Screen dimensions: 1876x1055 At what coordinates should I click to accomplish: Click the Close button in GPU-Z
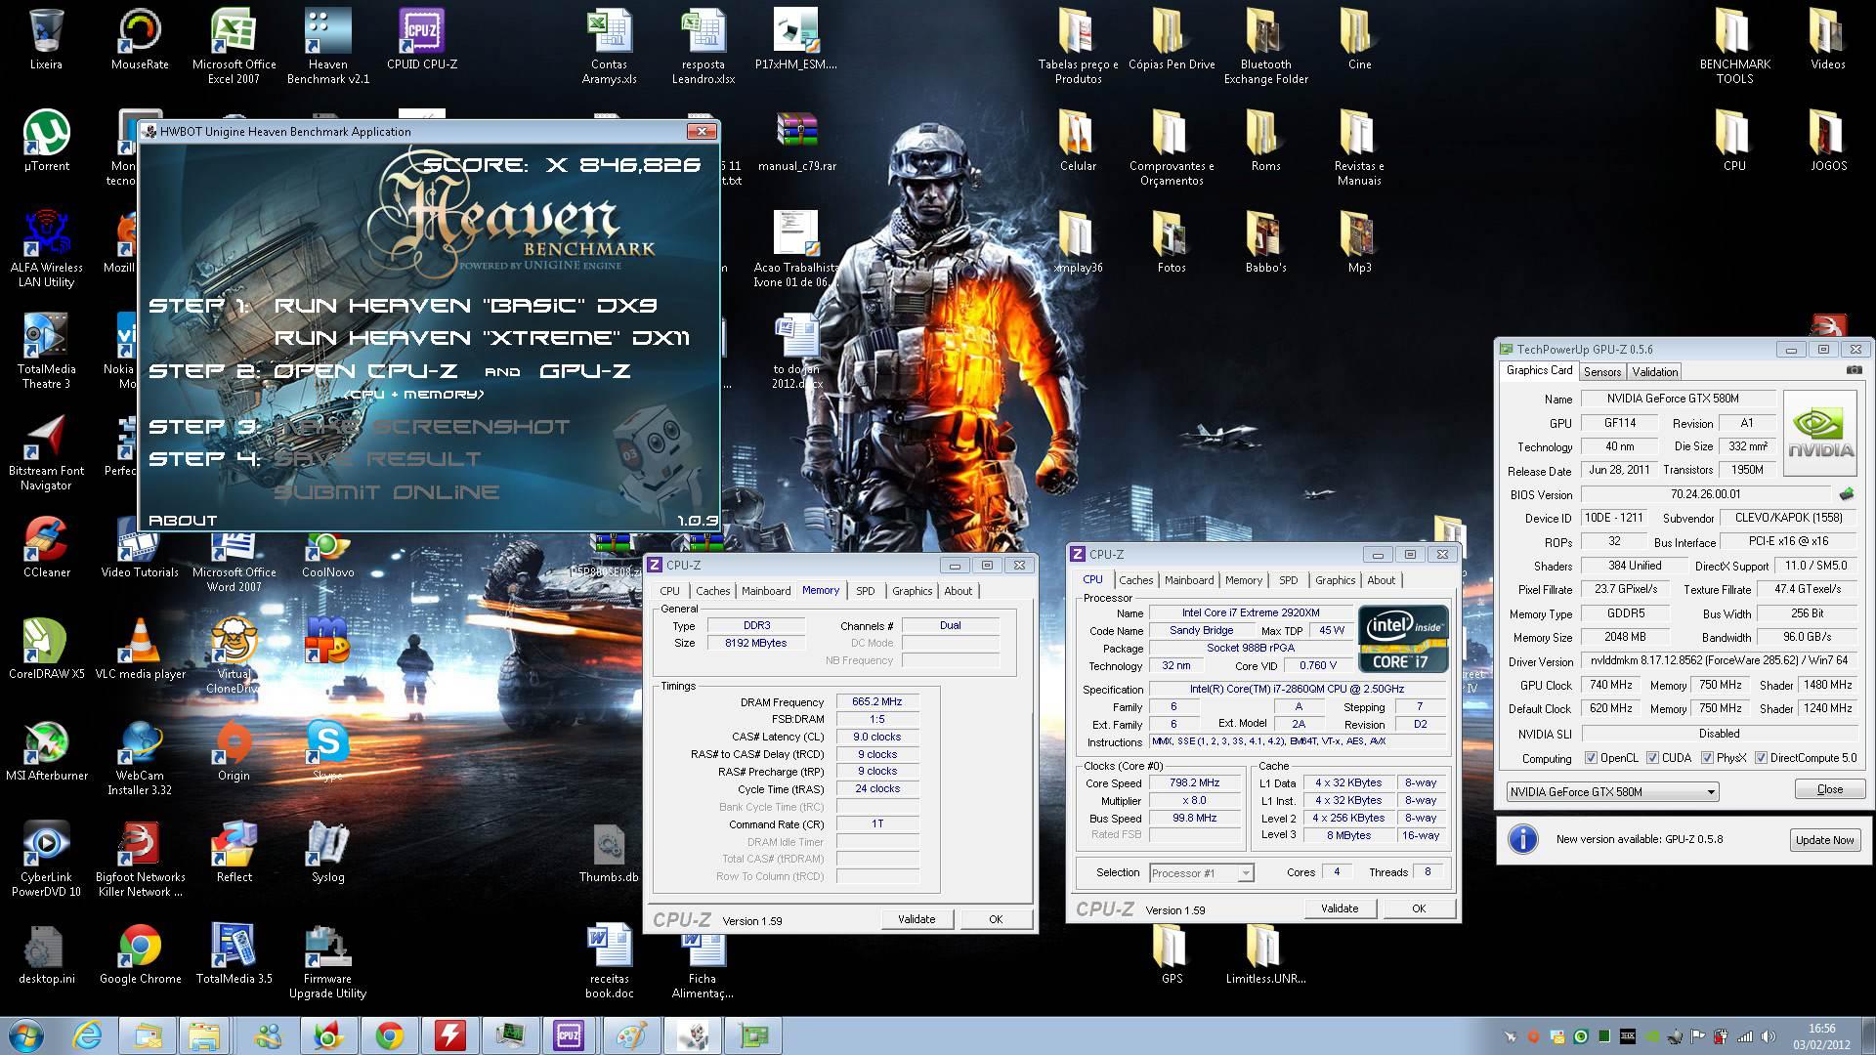pyautogui.click(x=1830, y=789)
